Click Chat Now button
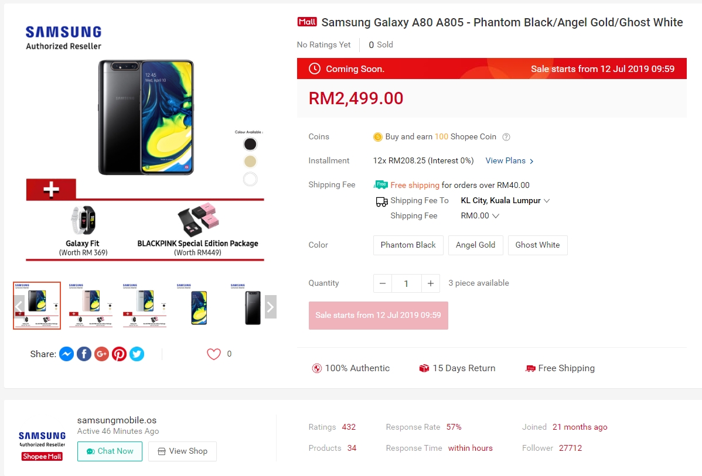This screenshot has height=476, width=702. pyautogui.click(x=110, y=451)
